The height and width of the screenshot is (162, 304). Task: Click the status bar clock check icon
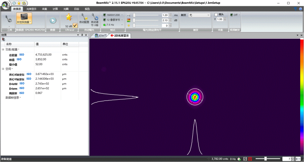pyautogui.click(x=239, y=159)
